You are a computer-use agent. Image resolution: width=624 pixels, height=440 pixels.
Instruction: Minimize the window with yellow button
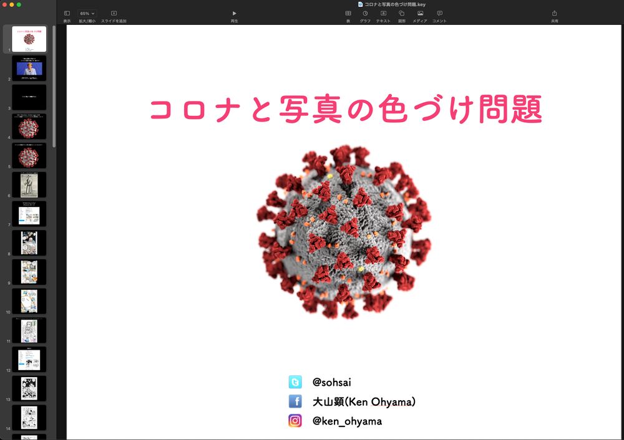[11, 4]
